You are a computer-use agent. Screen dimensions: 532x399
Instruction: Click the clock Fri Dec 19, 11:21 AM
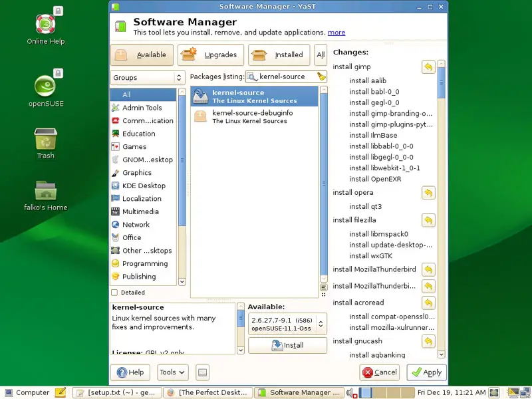pos(452,392)
